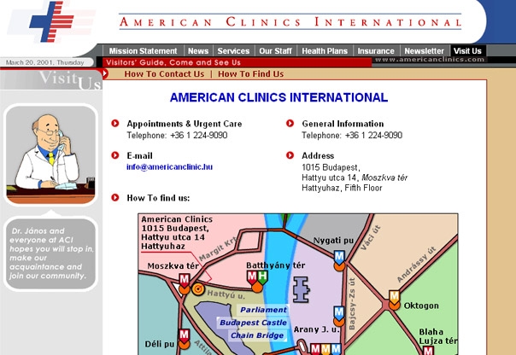Click the red bullet beside How To find us
Screen dimensions: 516x355
click(x=115, y=197)
